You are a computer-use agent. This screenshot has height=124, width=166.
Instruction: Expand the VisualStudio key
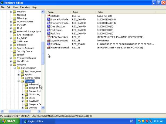(11, 61)
